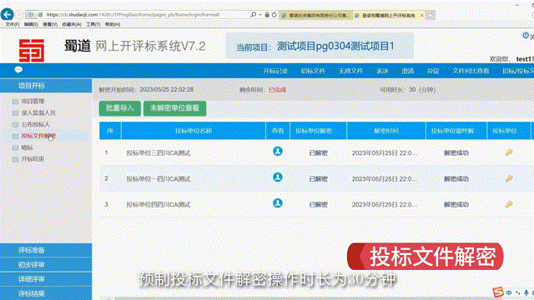
Task: Click the 投标单位名称 column header
Action: pos(194,131)
